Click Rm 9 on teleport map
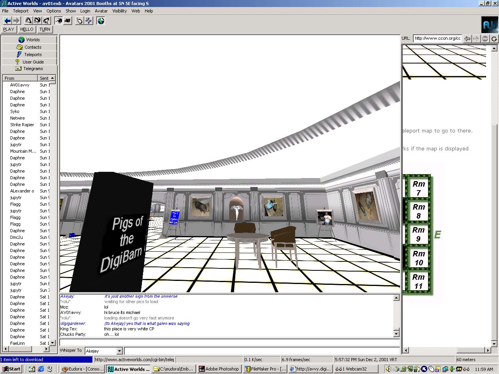499x374 pixels. [418, 234]
